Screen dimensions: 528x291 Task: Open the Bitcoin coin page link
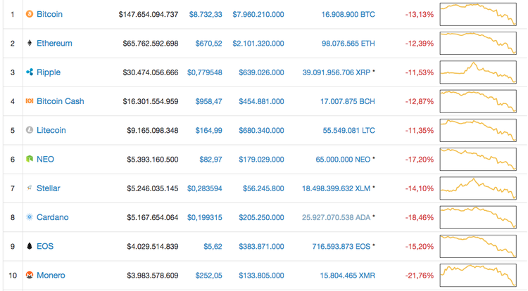[49, 14]
